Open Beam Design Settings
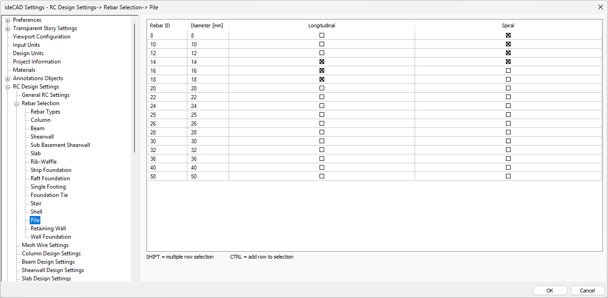Viewport: 608px width, 298px height. [x=48, y=262]
